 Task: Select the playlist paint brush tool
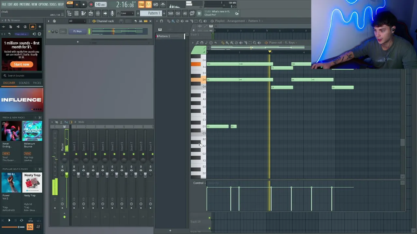pos(173,21)
